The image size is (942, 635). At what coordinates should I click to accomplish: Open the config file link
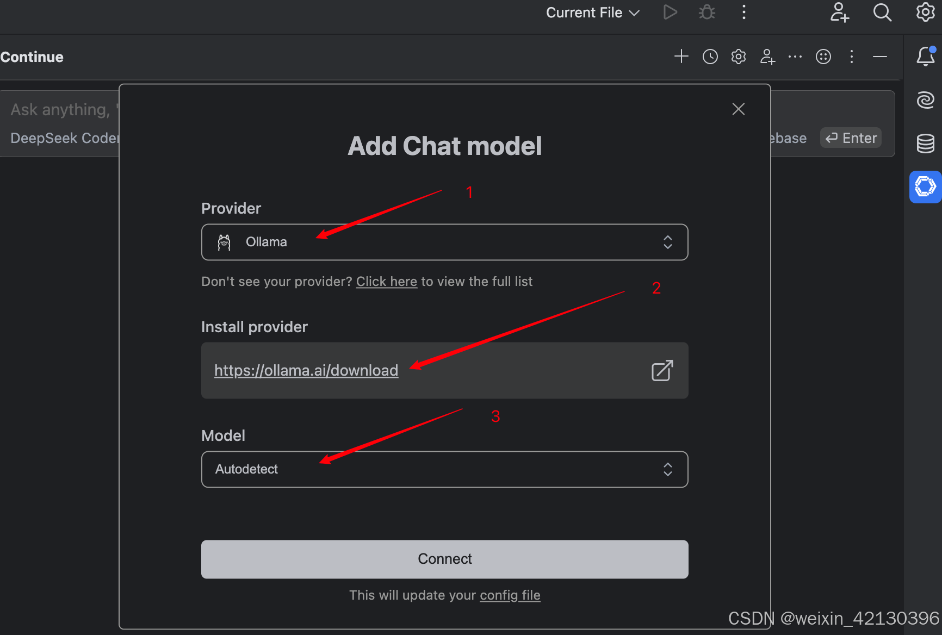(x=510, y=595)
